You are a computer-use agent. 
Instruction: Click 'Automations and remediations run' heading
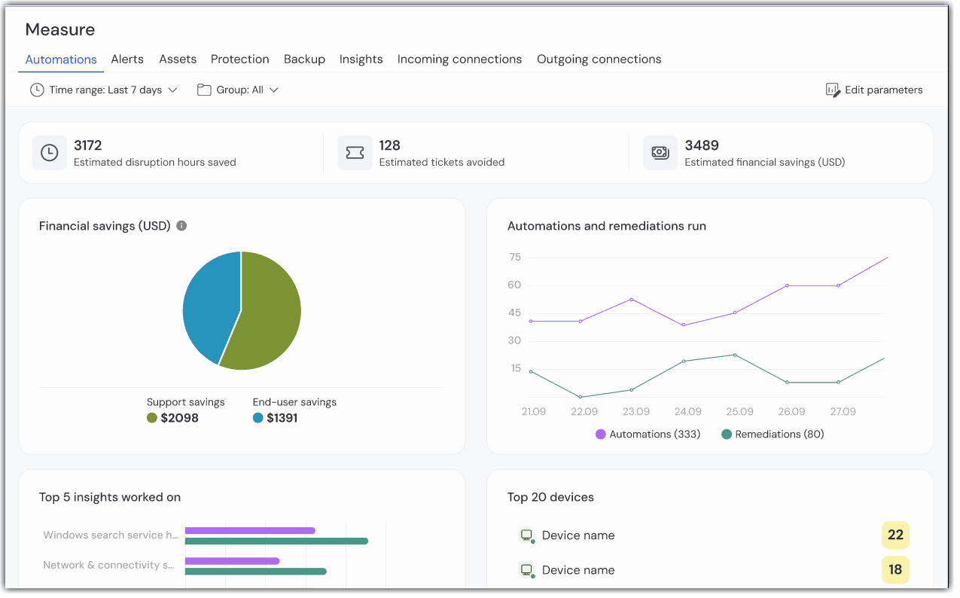click(607, 226)
